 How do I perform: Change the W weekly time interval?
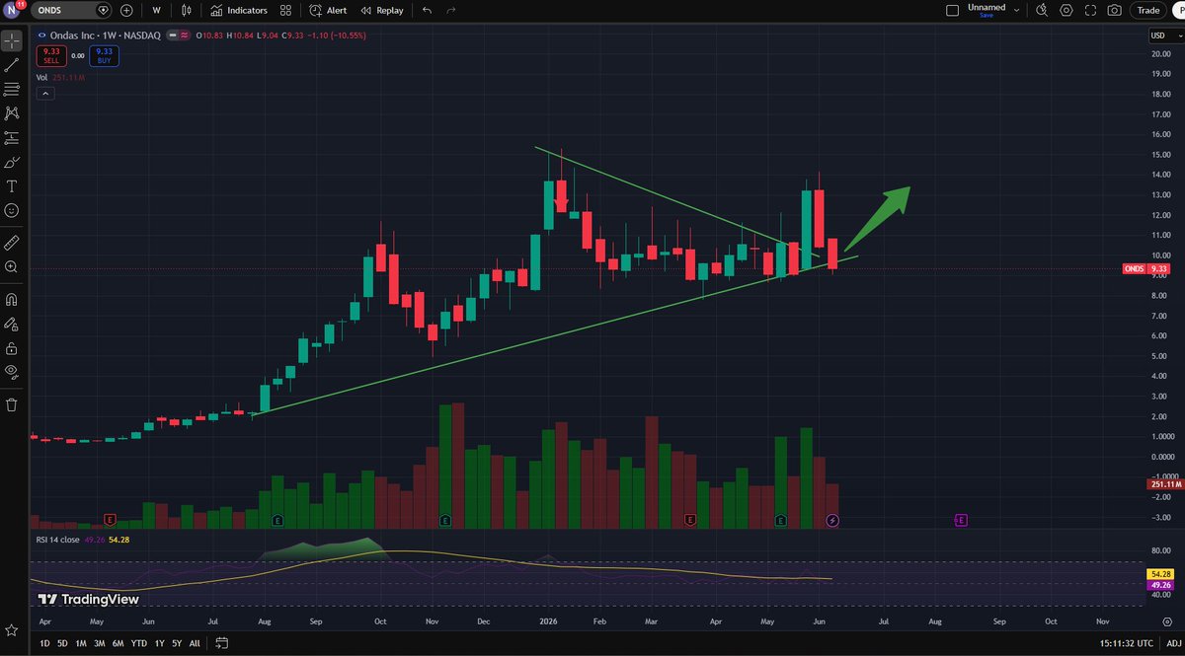pyautogui.click(x=157, y=10)
